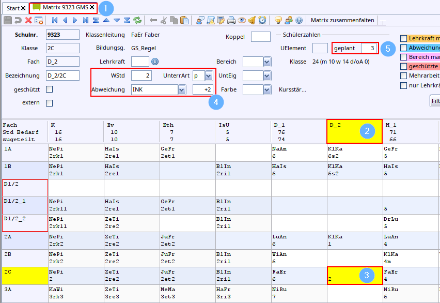This screenshot has width=440, height=303.
Task: Click the light bulb icon
Action: (x=278, y=21)
